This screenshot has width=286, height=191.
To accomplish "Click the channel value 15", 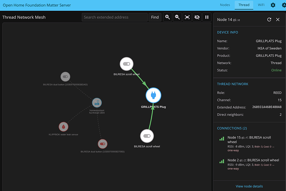I will (x=280, y=100).
